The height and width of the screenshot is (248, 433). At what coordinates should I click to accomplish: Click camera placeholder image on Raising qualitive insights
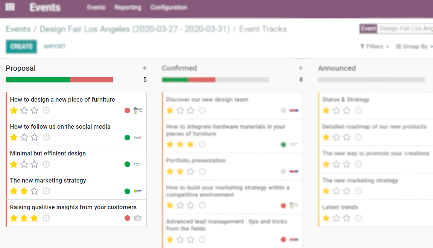click(x=138, y=218)
